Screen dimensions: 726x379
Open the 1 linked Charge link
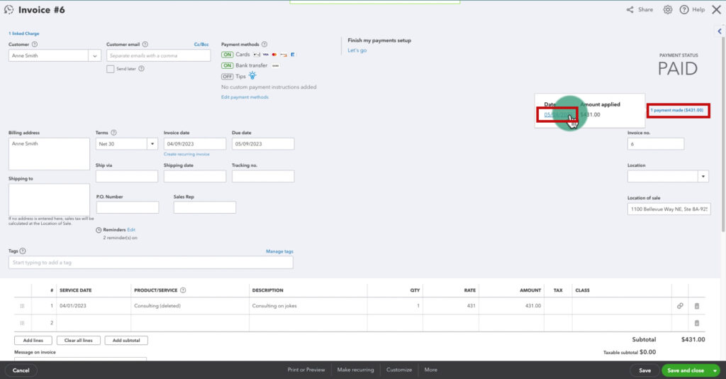[24, 33]
